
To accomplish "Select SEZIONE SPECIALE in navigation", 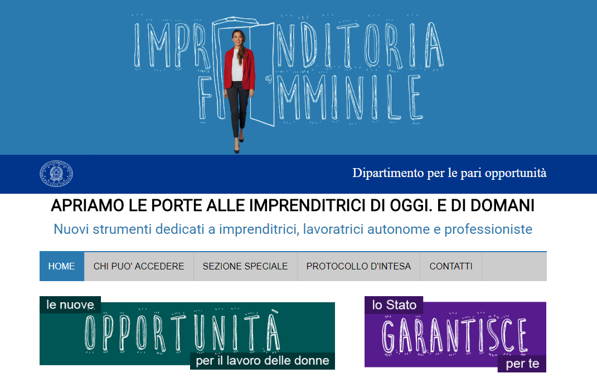I will pos(245,266).
